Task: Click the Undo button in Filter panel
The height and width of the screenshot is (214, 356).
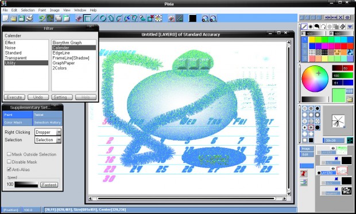Action: coord(38,97)
